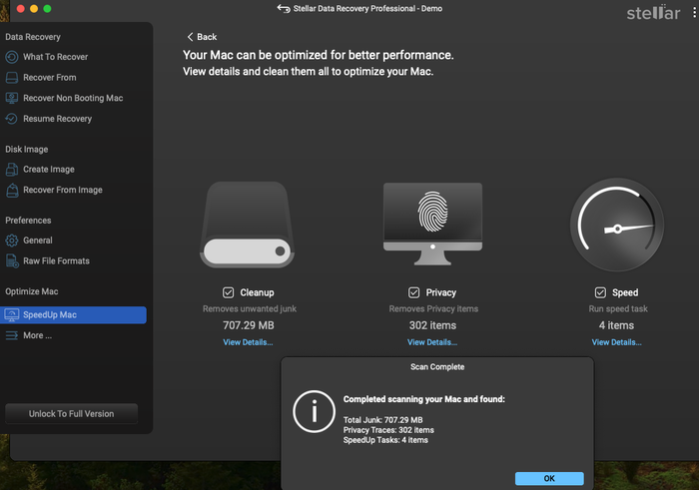Click the Recover From drive icon
Viewport: 699px width, 490px height.
[12, 78]
